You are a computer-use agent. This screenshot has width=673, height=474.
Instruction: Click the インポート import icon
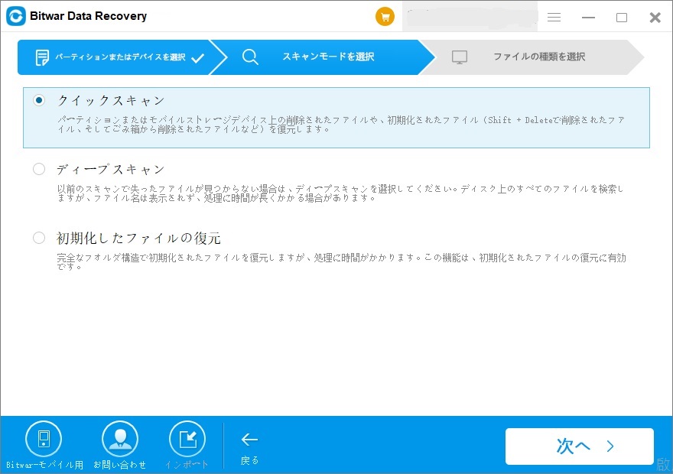pos(187,439)
